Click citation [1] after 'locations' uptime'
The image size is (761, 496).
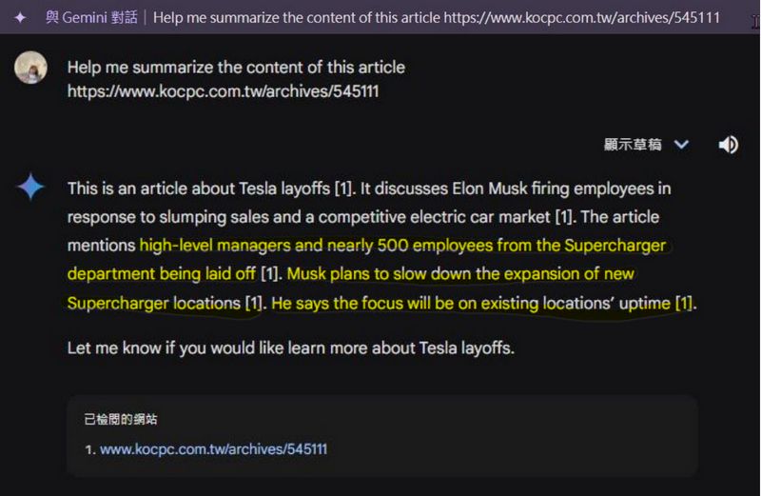pos(685,303)
